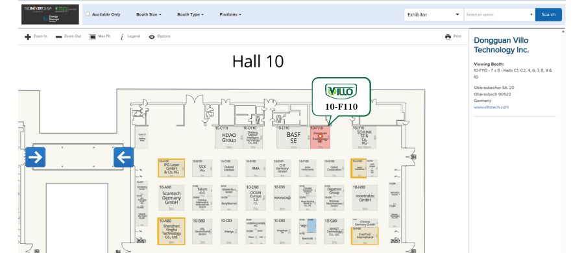Click 'Oberasbacher Str. 20' address text
The image size is (584, 253).
pos(494,88)
